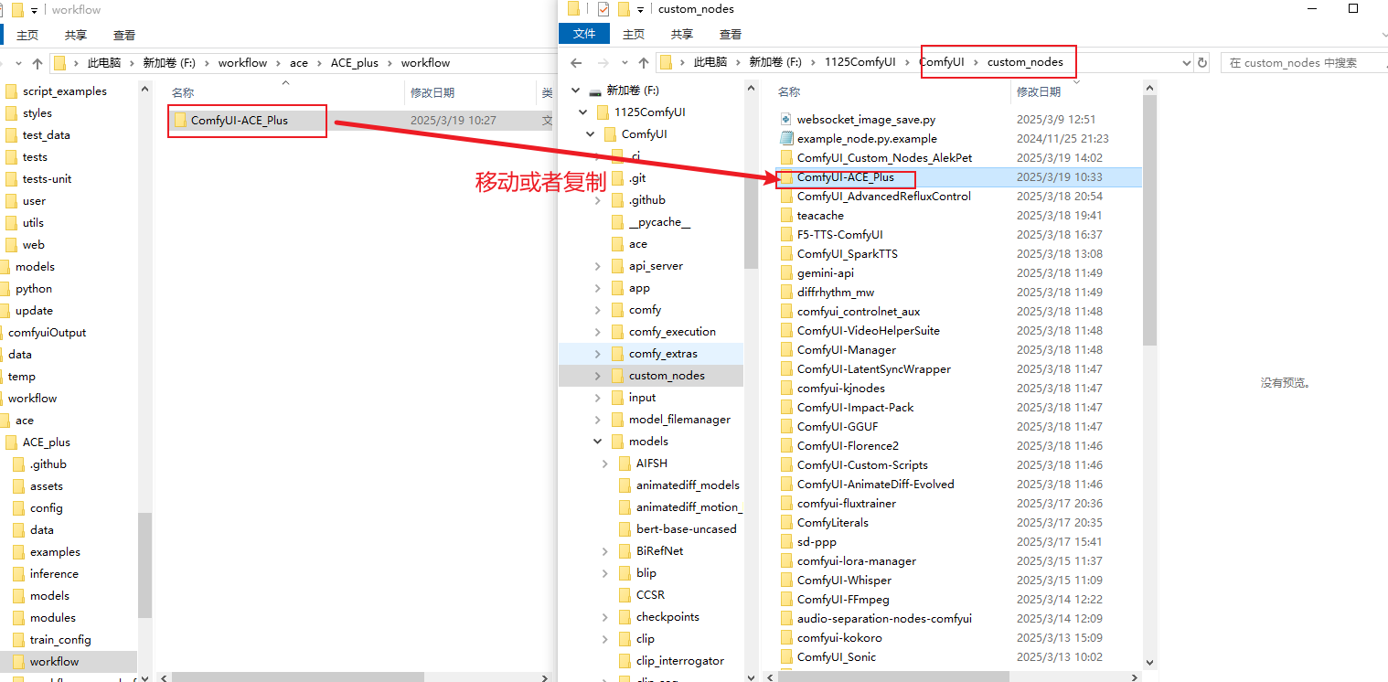Collapse the models folder in the tree

pyautogui.click(x=598, y=442)
